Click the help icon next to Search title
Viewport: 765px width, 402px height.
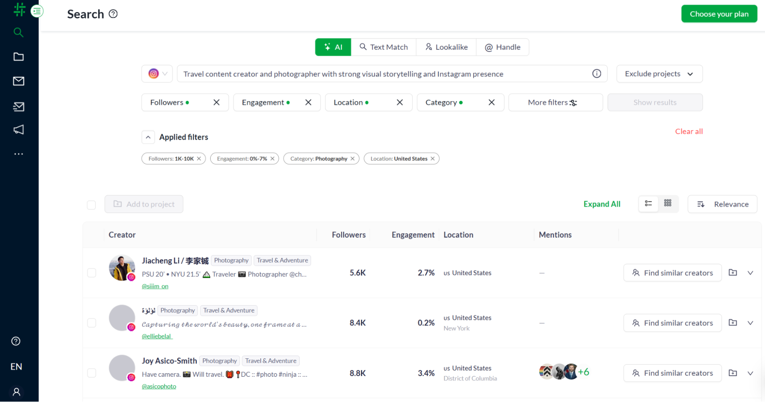click(113, 14)
